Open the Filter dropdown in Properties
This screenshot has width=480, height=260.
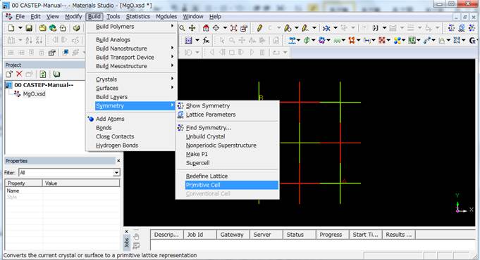[x=116, y=173]
